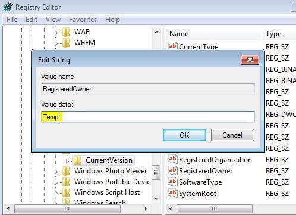The height and width of the screenshot is (215, 296).
Task: Open the Favorites menu
Action: pyautogui.click(x=83, y=20)
